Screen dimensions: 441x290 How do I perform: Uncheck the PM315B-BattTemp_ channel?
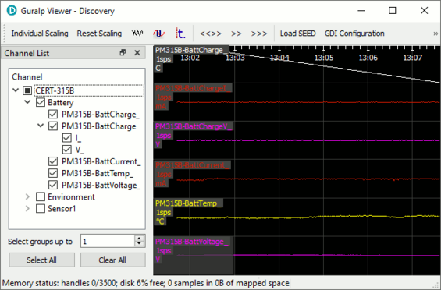[x=53, y=173]
